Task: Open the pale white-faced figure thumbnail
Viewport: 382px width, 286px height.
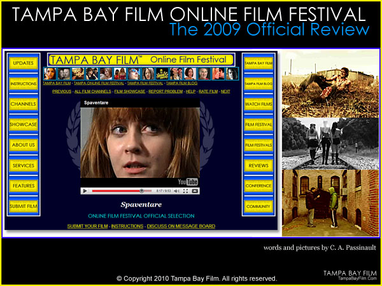Action: (x=232, y=74)
